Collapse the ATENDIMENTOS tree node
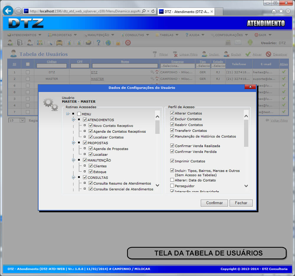The width and height of the screenshot is (295, 276). point(74,120)
